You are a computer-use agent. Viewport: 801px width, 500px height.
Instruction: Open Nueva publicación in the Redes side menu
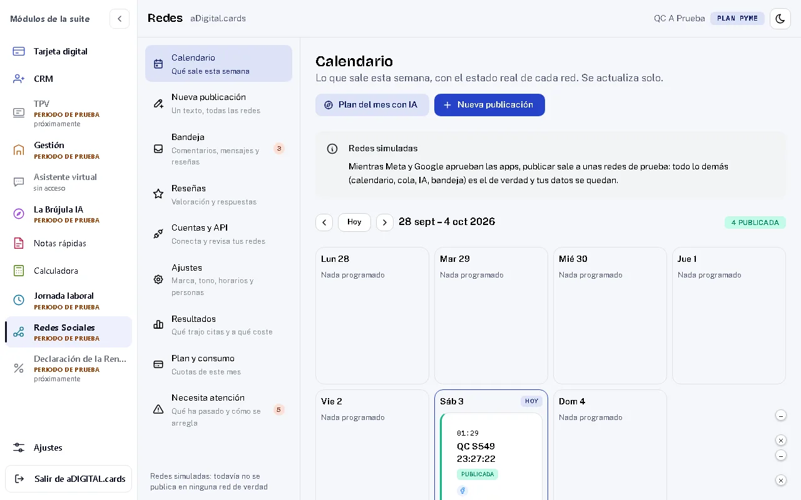(218, 103)
